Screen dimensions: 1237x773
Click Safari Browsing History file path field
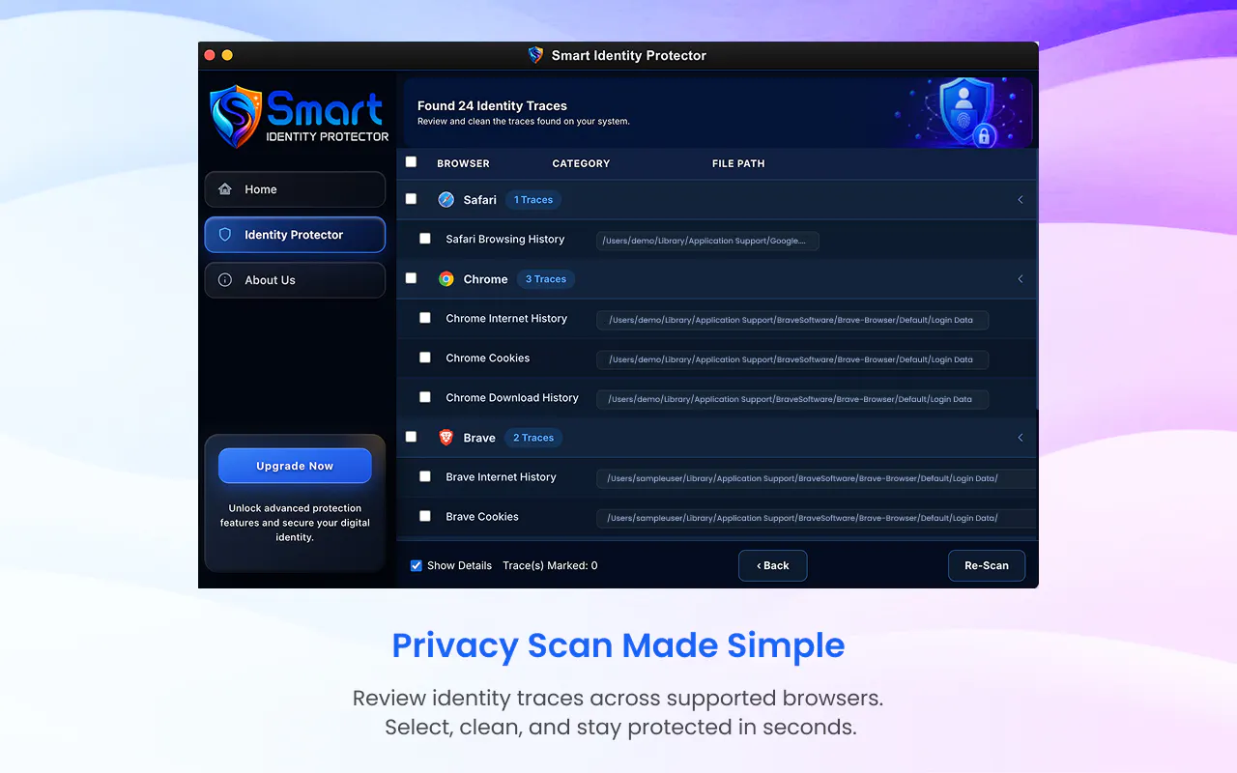tap(707, 241)
